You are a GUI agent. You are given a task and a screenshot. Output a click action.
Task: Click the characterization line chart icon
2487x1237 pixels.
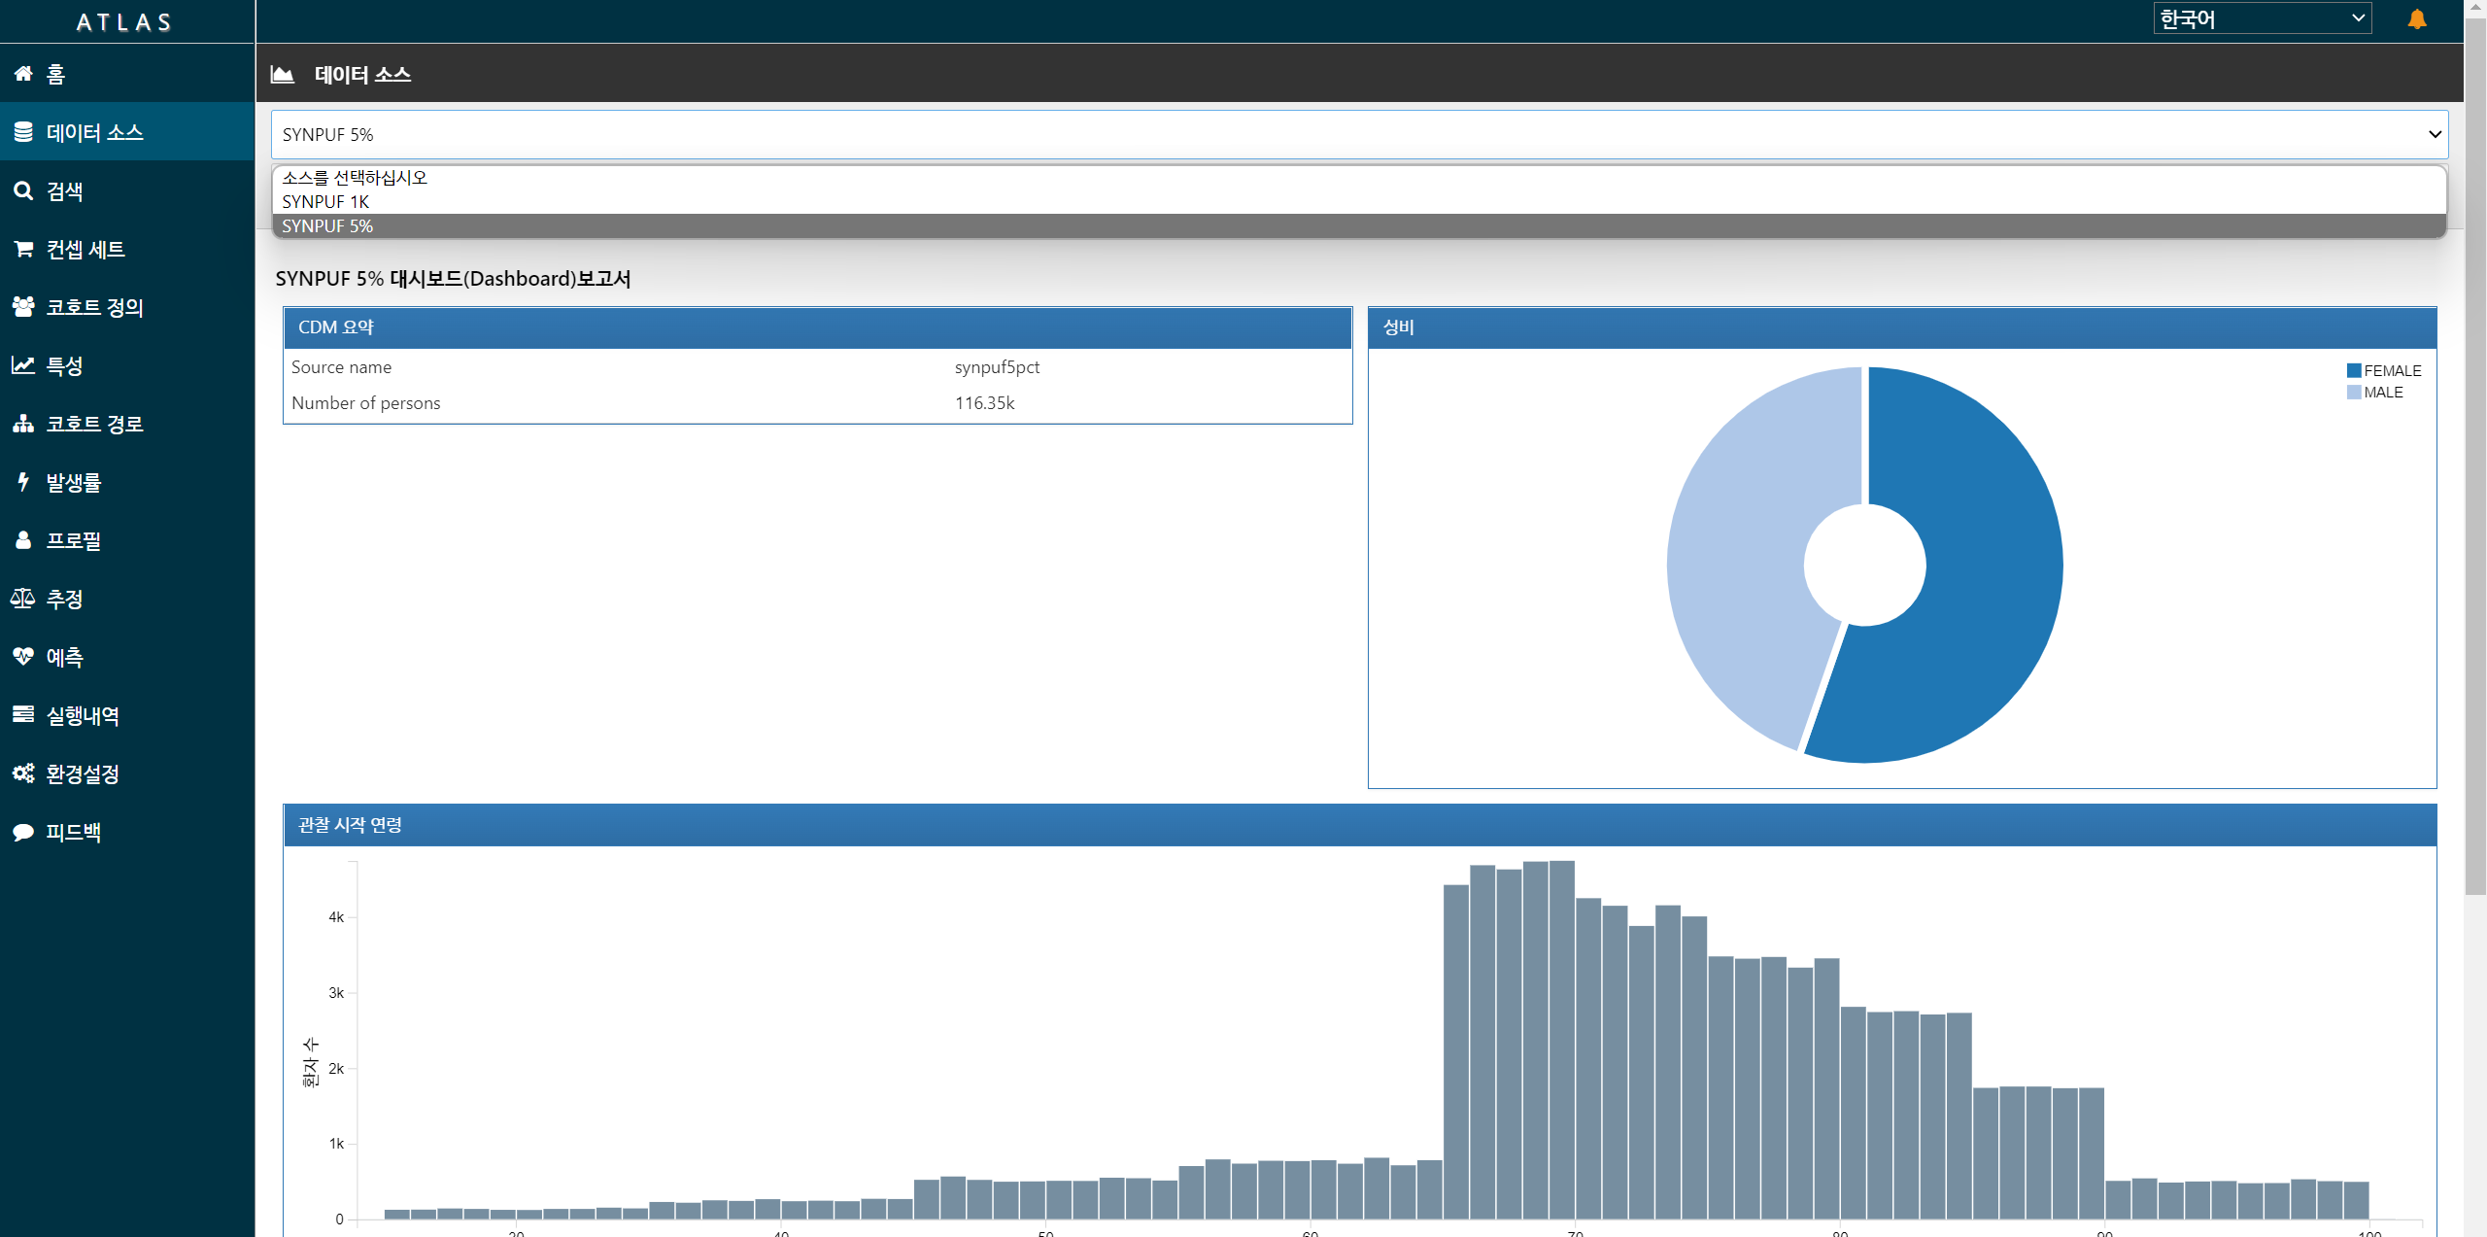23,365
